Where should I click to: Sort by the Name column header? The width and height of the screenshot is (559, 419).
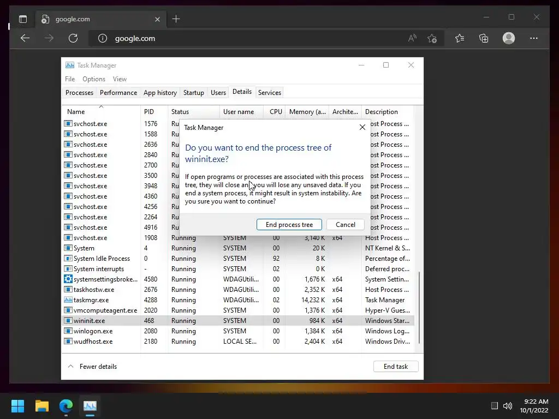click(x=101, y=111)
